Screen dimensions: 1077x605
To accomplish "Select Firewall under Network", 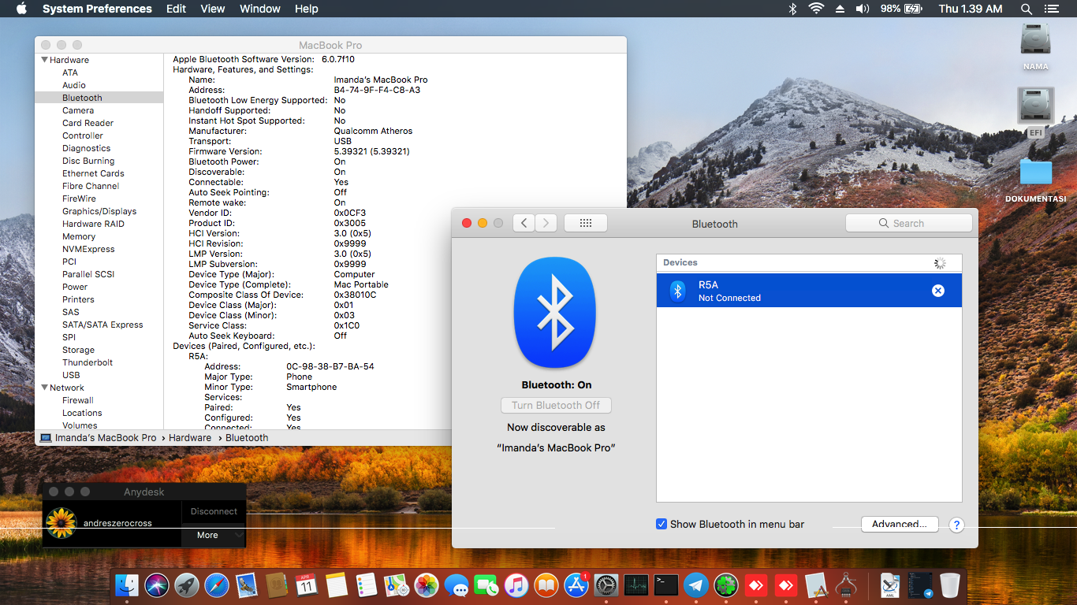I will click(x=78, y=400).
